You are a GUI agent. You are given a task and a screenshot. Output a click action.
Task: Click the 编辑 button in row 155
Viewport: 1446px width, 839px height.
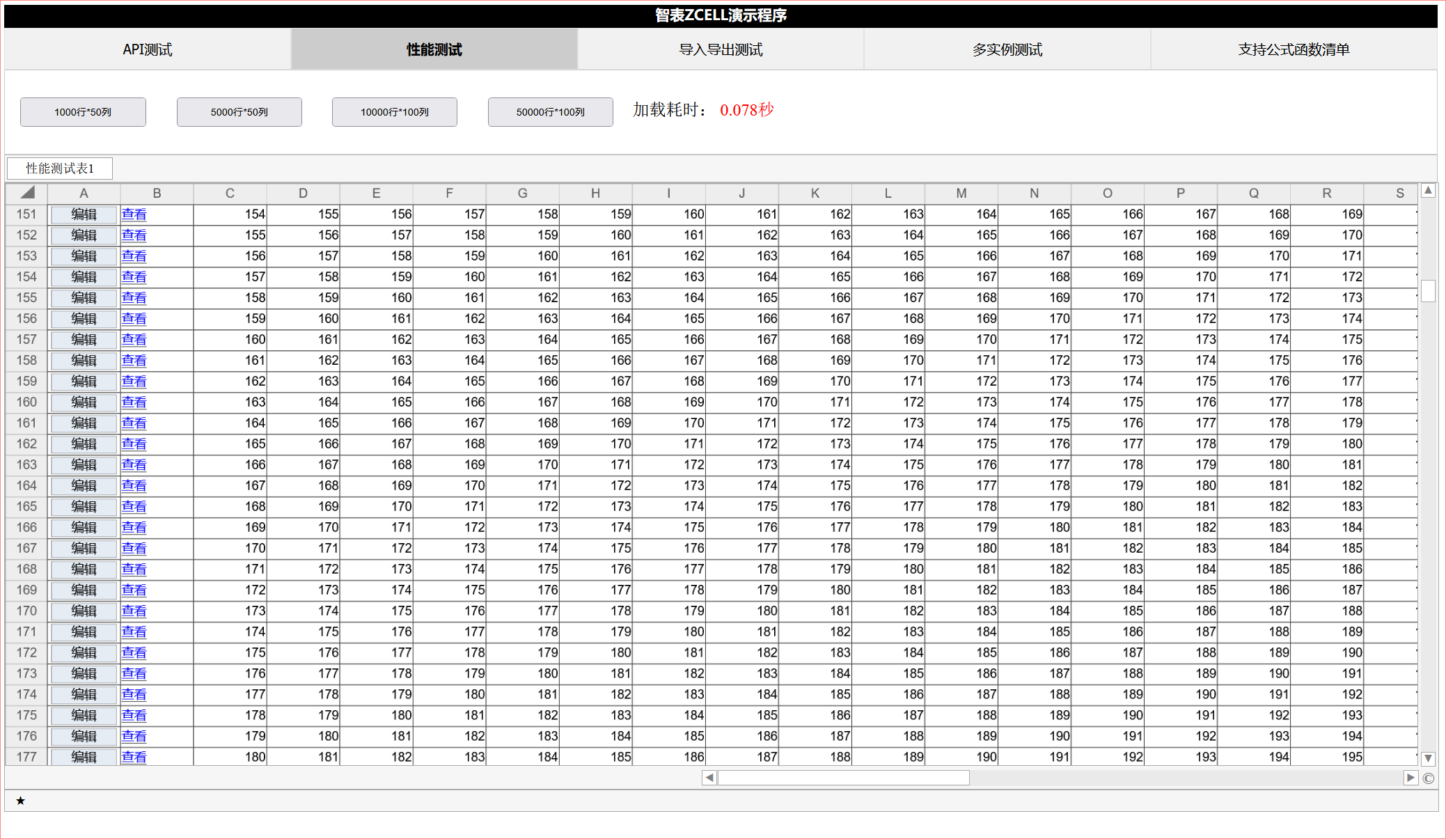[84, 298]
